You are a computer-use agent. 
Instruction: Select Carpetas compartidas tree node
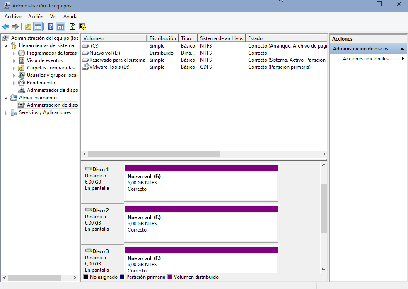click(51, 68)
